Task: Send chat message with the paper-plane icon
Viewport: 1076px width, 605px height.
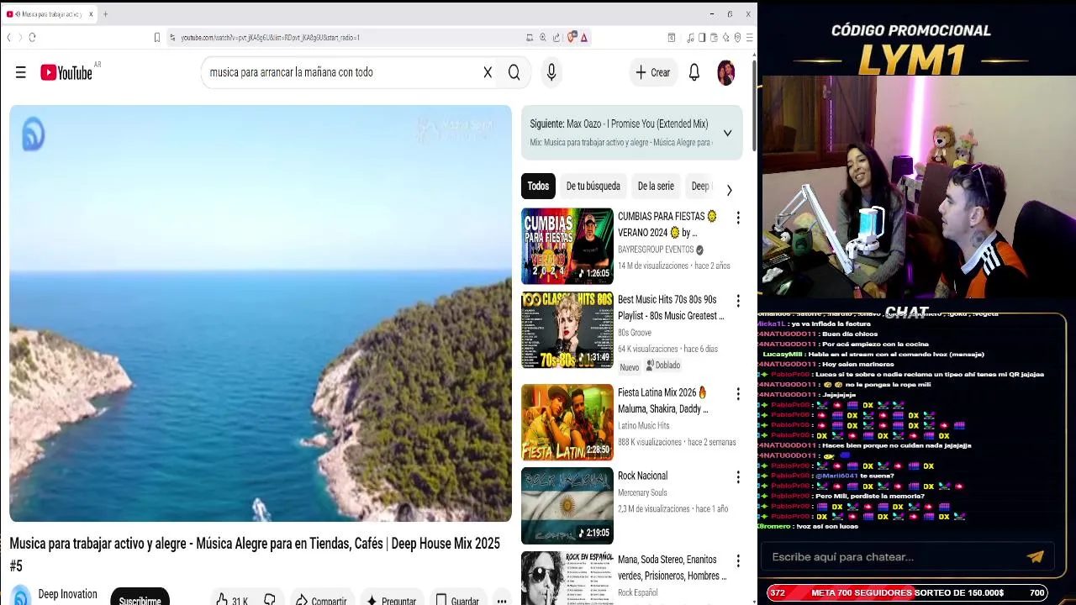Action: click(1036, 556)
